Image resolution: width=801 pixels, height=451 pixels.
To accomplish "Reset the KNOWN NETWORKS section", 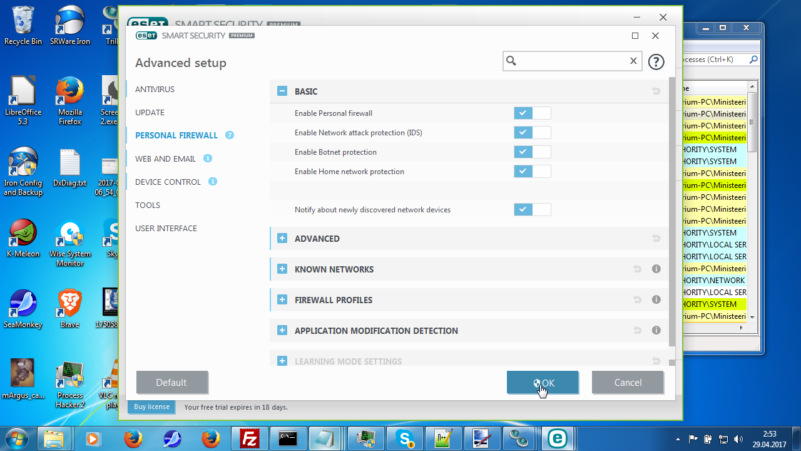I will (x=637, y=269).
